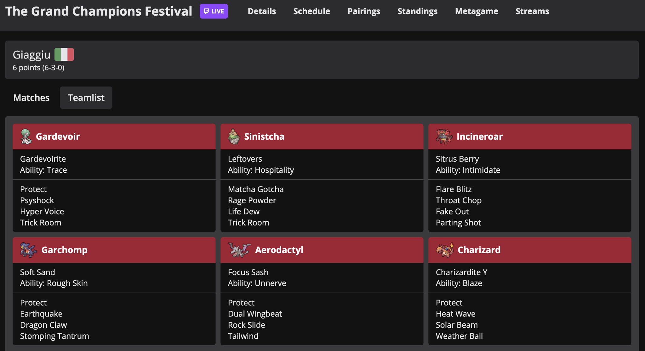Click Ability: Blaze text
This screenshot has height=351, width=645.
coord(459,283)
